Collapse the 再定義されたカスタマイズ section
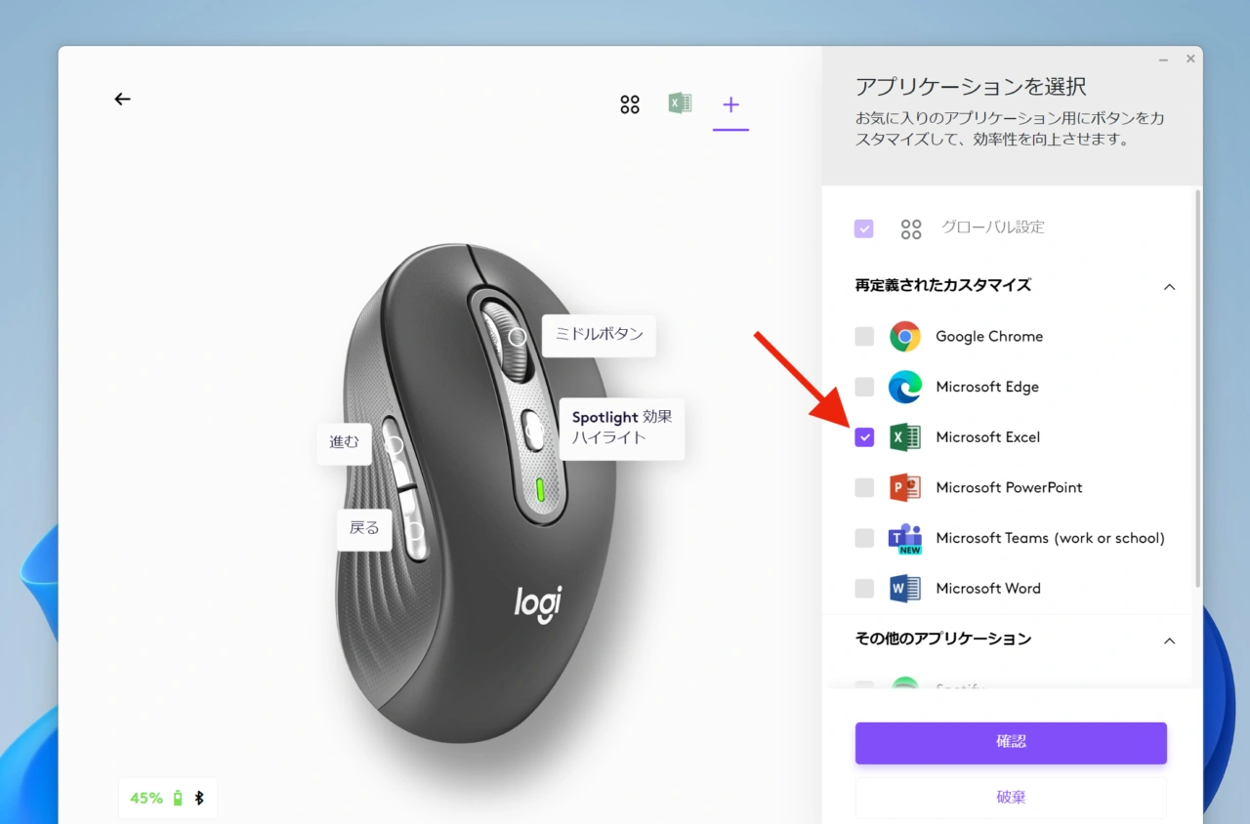The image size is (1250, 824). click(x=1169, y=286)
